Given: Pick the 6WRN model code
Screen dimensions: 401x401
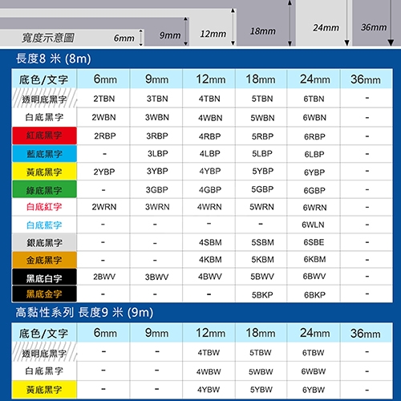Looking at the screenshot, I should tap(314, 208).
